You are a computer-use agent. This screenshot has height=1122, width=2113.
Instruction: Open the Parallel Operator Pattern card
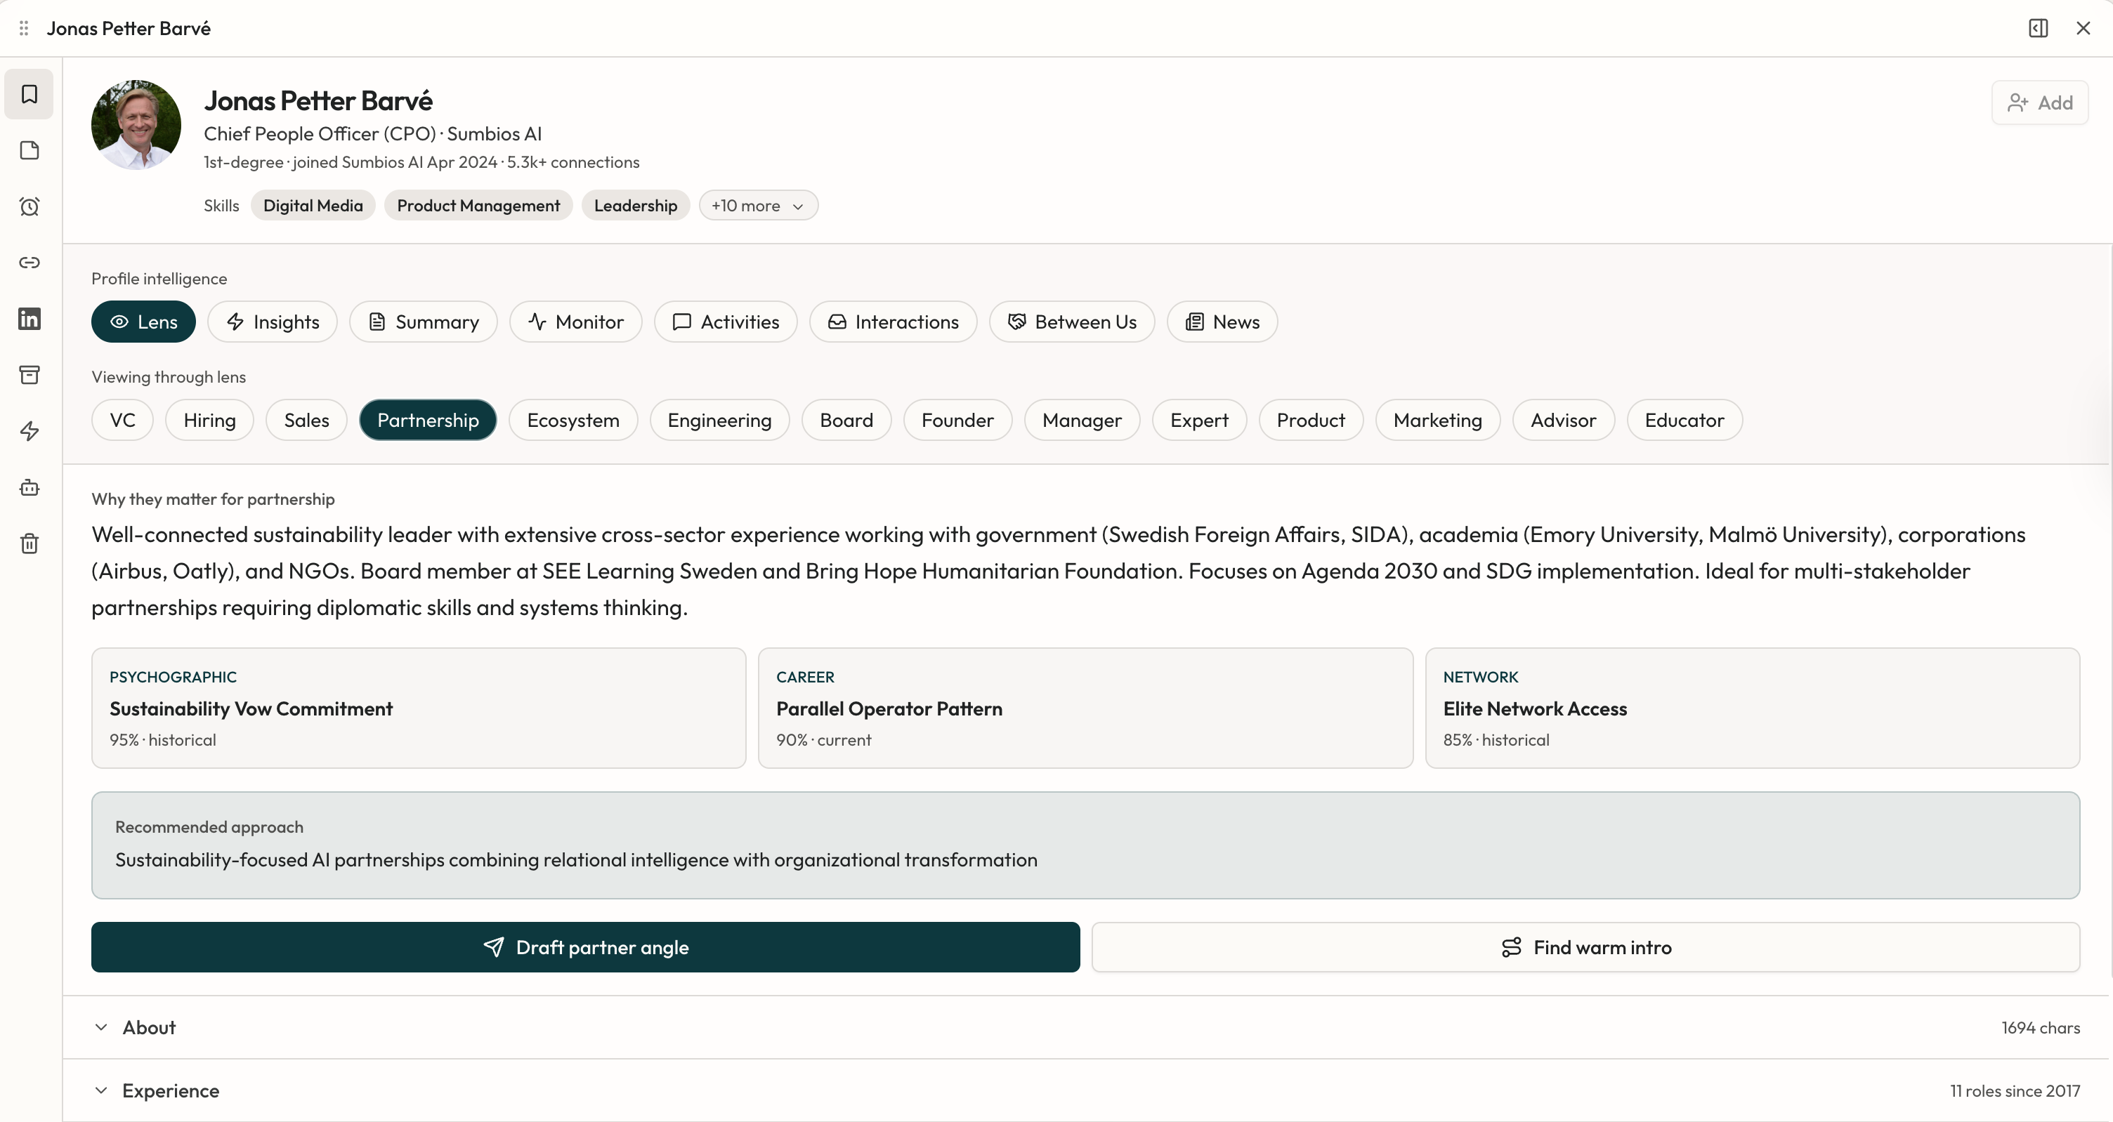coord(1085,708)
